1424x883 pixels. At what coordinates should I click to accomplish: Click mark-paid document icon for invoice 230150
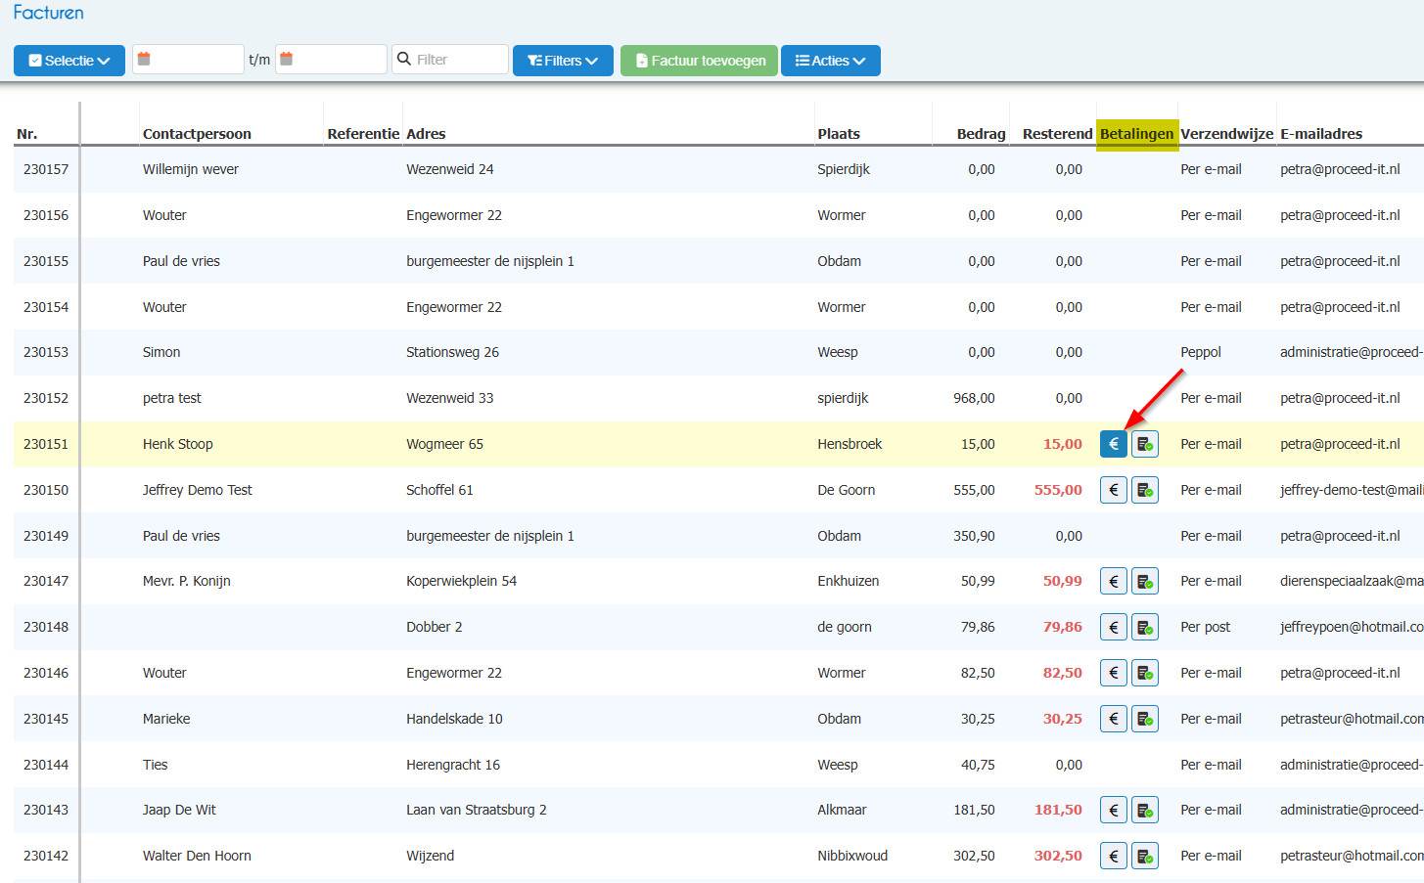coord(1145,490)
